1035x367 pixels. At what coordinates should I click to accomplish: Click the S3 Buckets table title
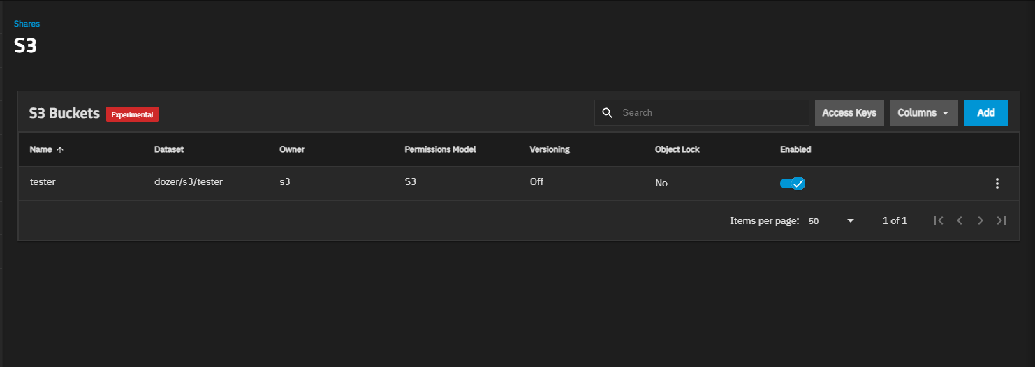click(64, 113)
